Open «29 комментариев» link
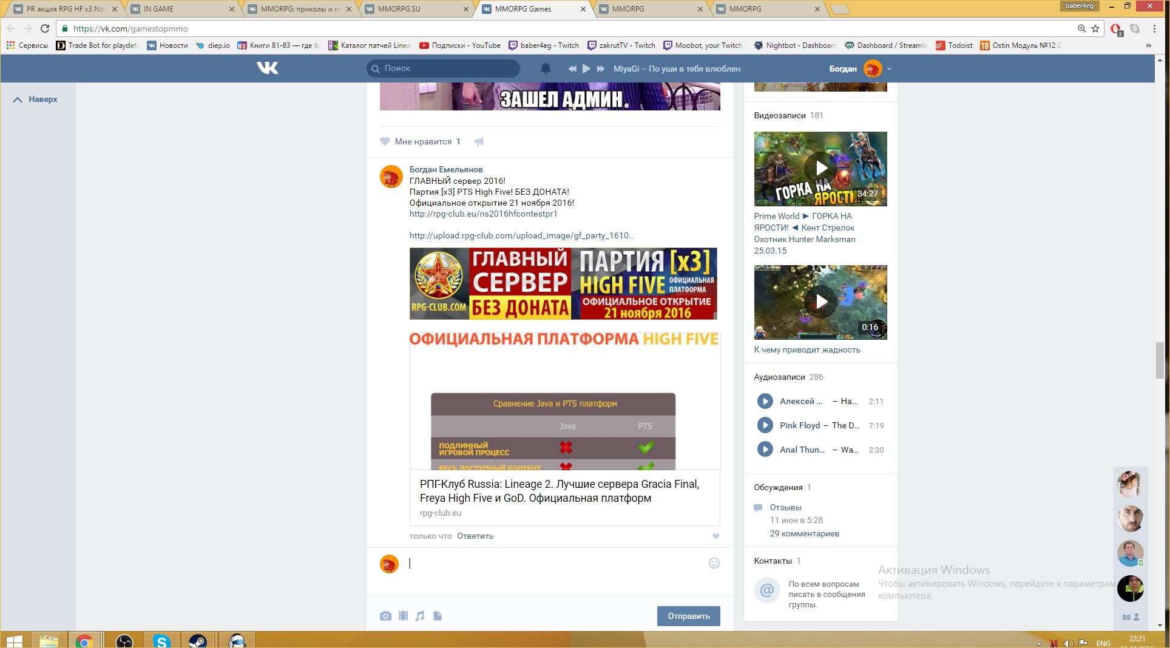Image resolution: width=1170 pixels, height=648 pixels. tap(805, 533)
